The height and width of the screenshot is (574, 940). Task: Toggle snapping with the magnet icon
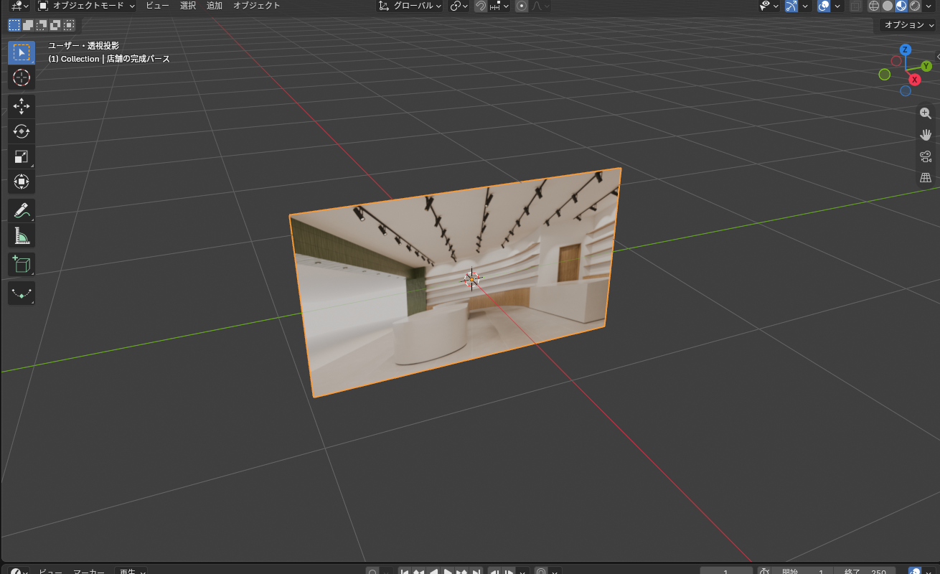(x=481, y=6)
